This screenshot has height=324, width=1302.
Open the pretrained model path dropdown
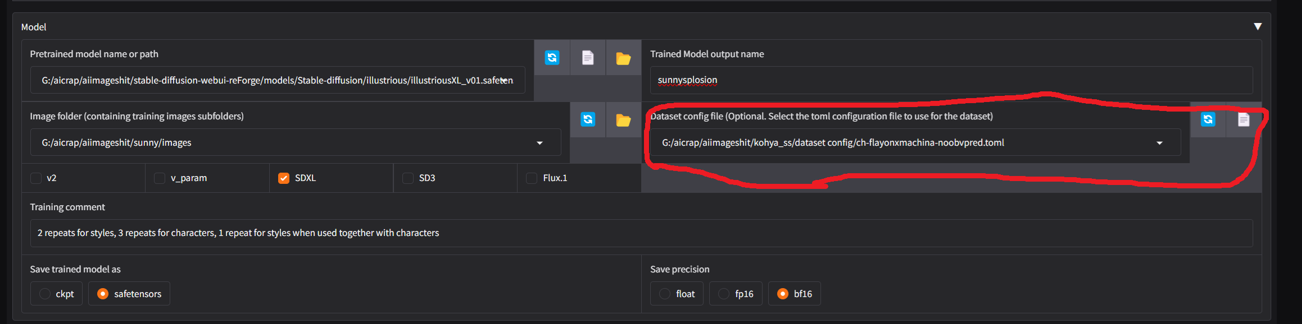pyautogui.click(x=504, y=81)
